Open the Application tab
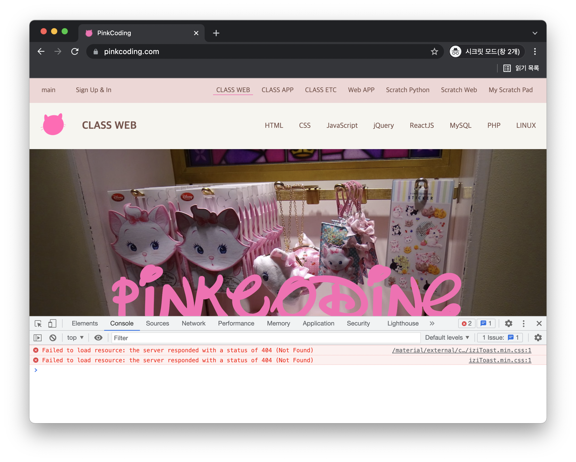Image resolution: width=576 pixels, height=462 pixels. [318, 323]
